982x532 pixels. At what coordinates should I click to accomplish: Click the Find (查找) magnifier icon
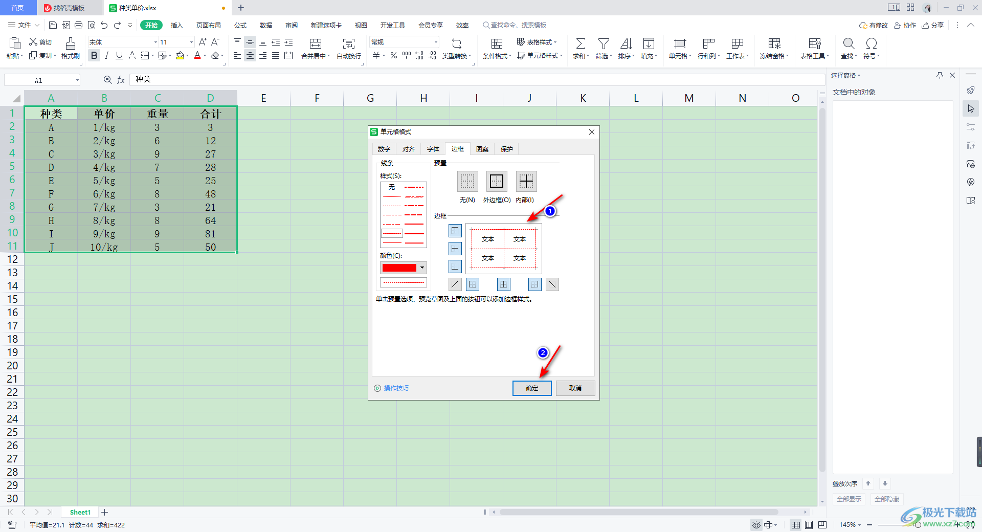coord(849,43)
